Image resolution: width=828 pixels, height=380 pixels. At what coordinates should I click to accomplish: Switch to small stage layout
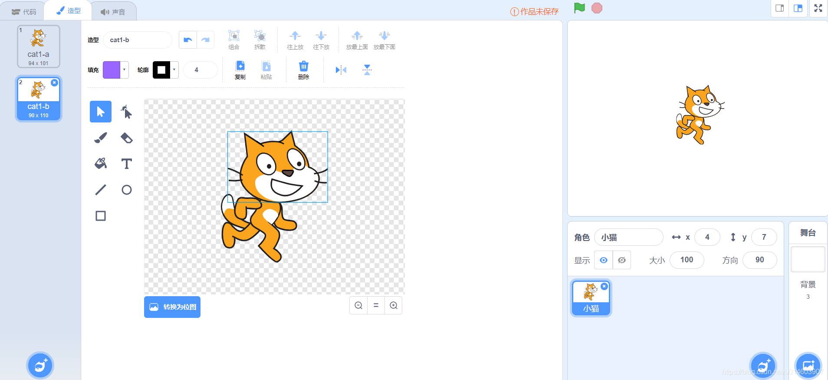pos(780,8)
